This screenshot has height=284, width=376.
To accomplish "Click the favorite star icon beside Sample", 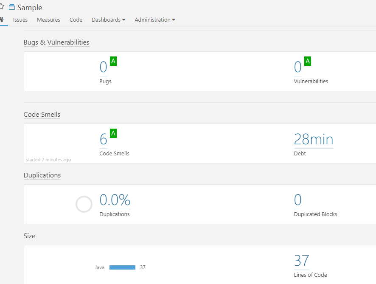I will tap(2, 7).
